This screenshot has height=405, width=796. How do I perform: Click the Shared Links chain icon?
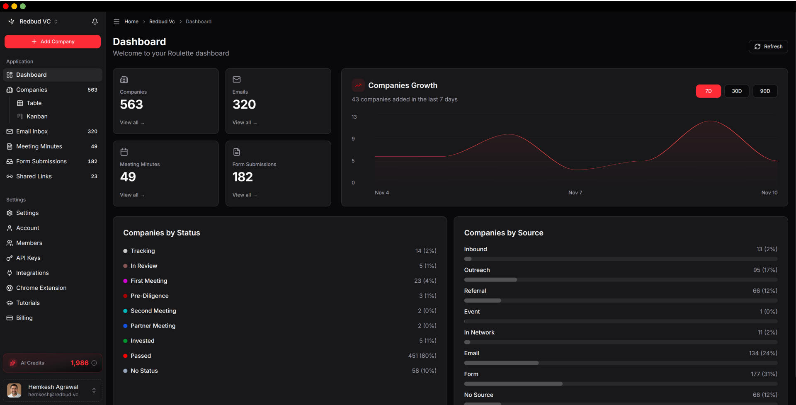[x=9, y=176]
